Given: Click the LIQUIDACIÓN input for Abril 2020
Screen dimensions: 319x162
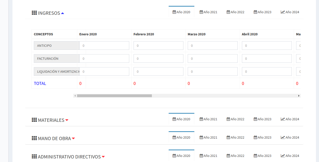Looking at the screenshot, I should click(x=267, y=71).
